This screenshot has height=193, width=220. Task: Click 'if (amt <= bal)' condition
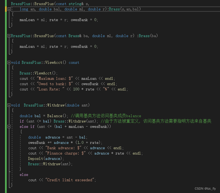(36, 121)
